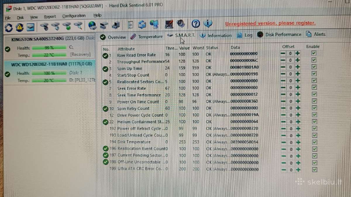351x197 pixels.
Task: Click the document page toolbar icon
Action: (130, 25)
